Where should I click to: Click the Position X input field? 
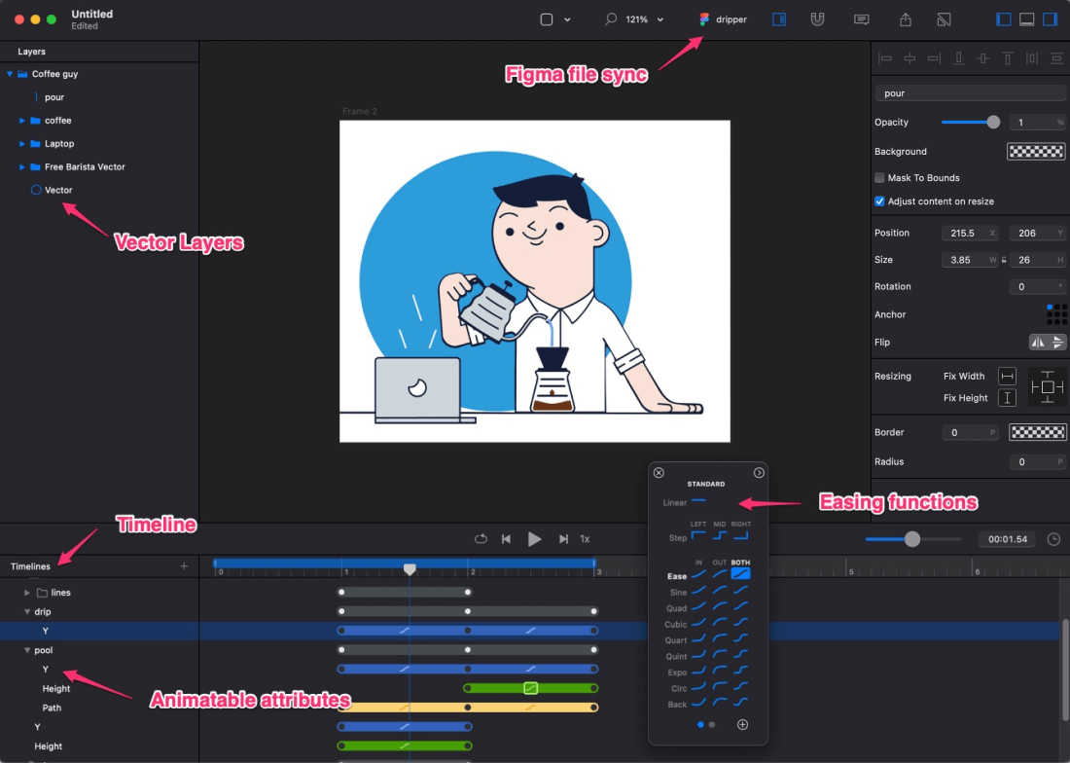[964, 234]
